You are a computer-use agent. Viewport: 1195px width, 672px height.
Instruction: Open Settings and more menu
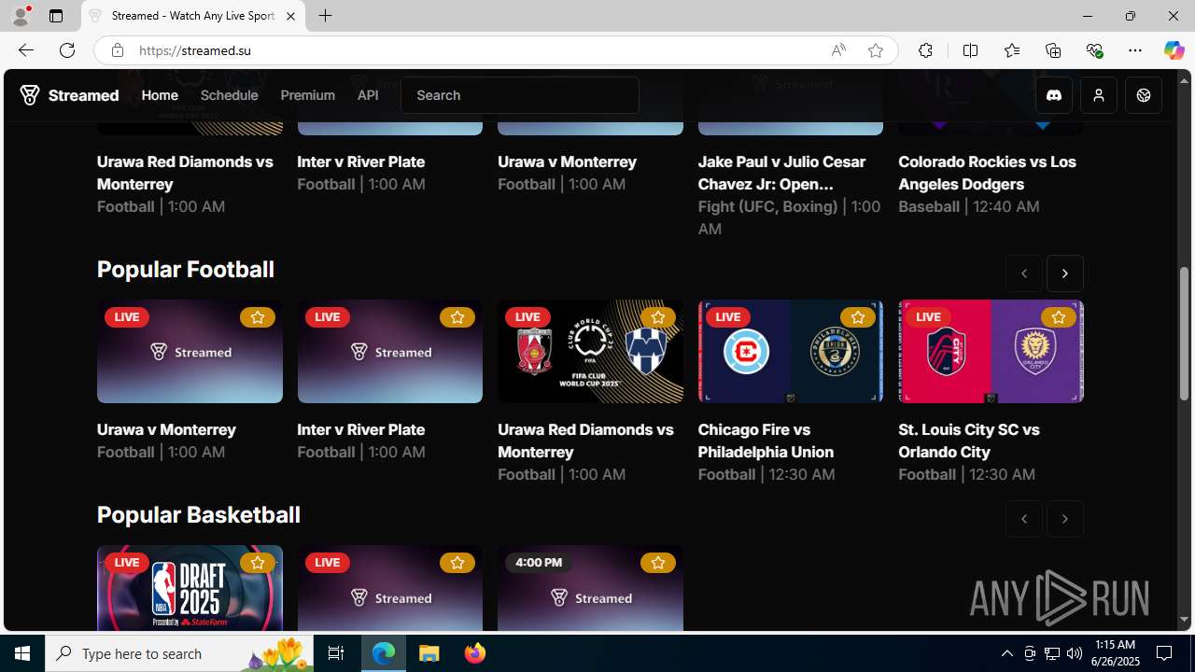click(1135, 50)
